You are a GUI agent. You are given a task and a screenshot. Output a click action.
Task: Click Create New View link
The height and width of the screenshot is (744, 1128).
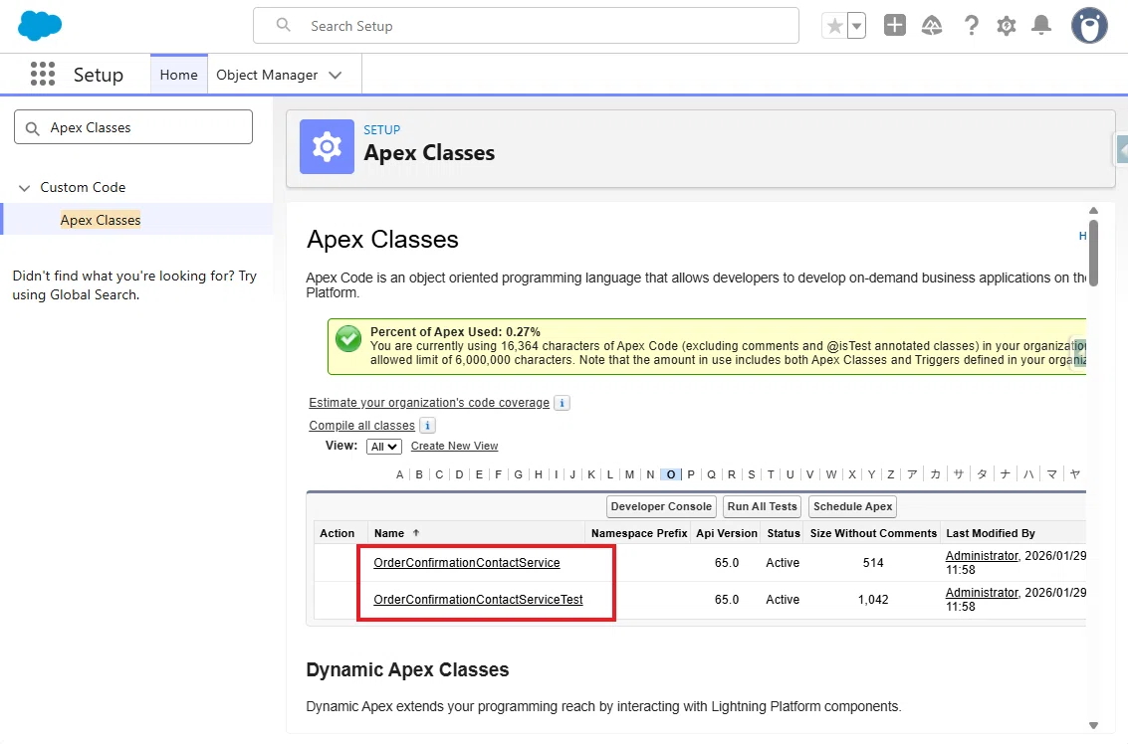click(x=454, y=446)
